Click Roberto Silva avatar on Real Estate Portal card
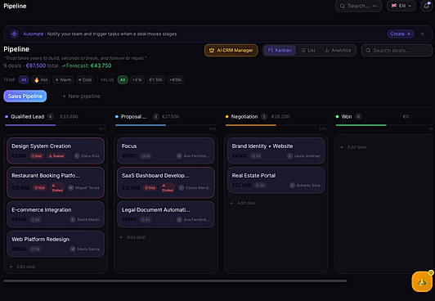The width and height of the screenshot is (435, 301). click(x=292, y=186)
